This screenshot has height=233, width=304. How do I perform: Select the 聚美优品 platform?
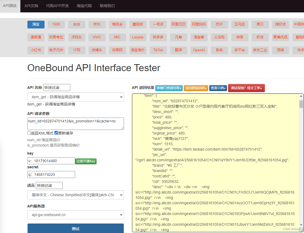point(281,37)
